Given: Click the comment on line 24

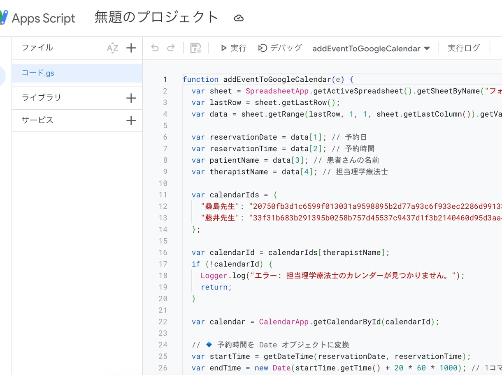Looking at the screenshot, I should pyautogui.click(x=270, y=345).
